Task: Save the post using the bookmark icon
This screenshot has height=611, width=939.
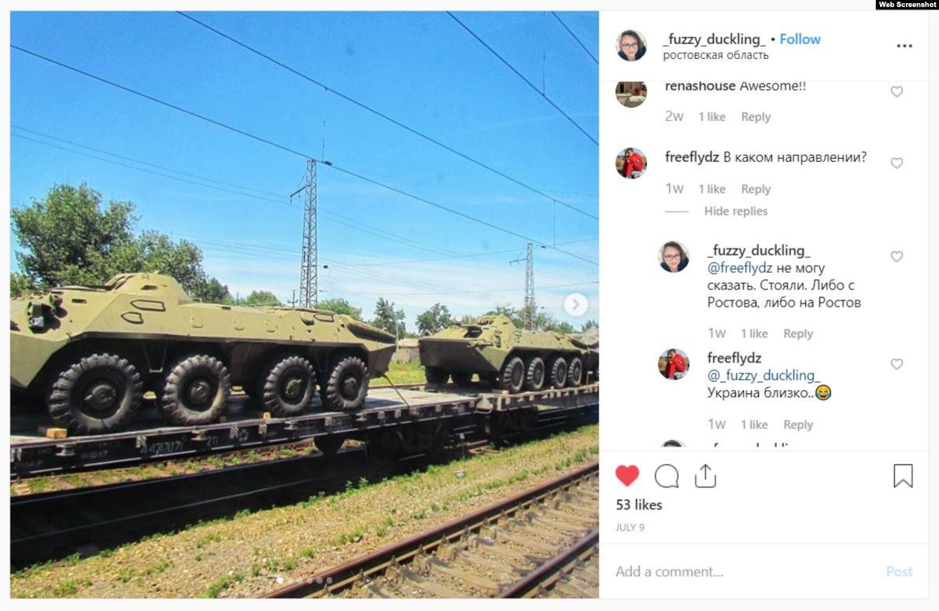Action: [903, 476]
